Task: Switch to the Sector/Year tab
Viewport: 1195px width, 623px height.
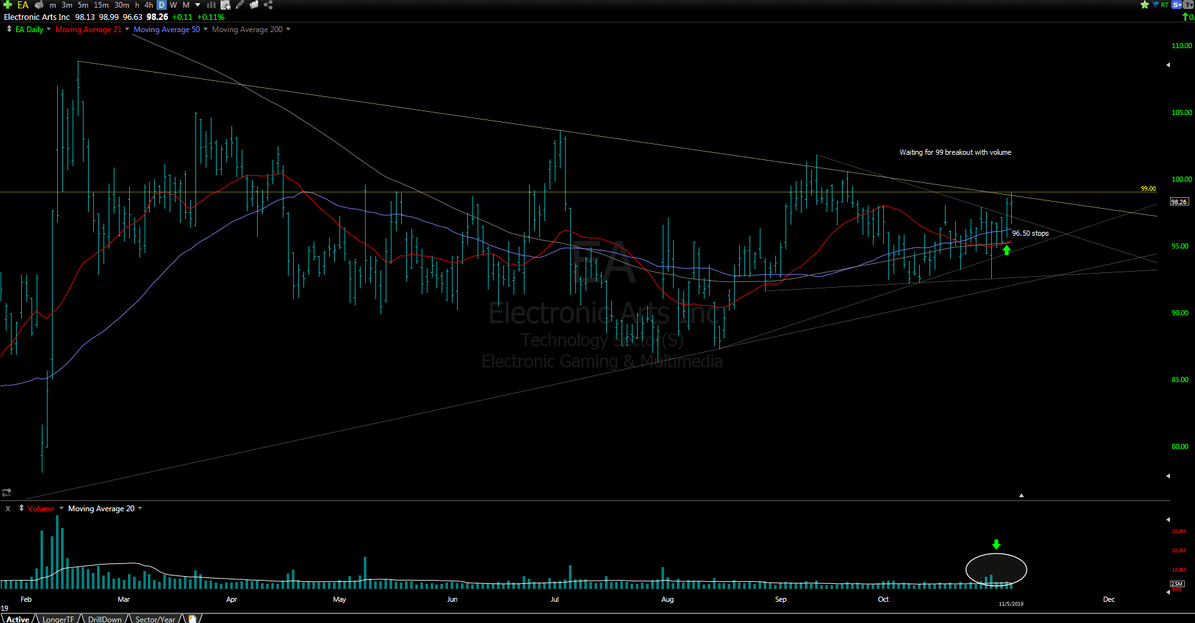Action: 155,619
